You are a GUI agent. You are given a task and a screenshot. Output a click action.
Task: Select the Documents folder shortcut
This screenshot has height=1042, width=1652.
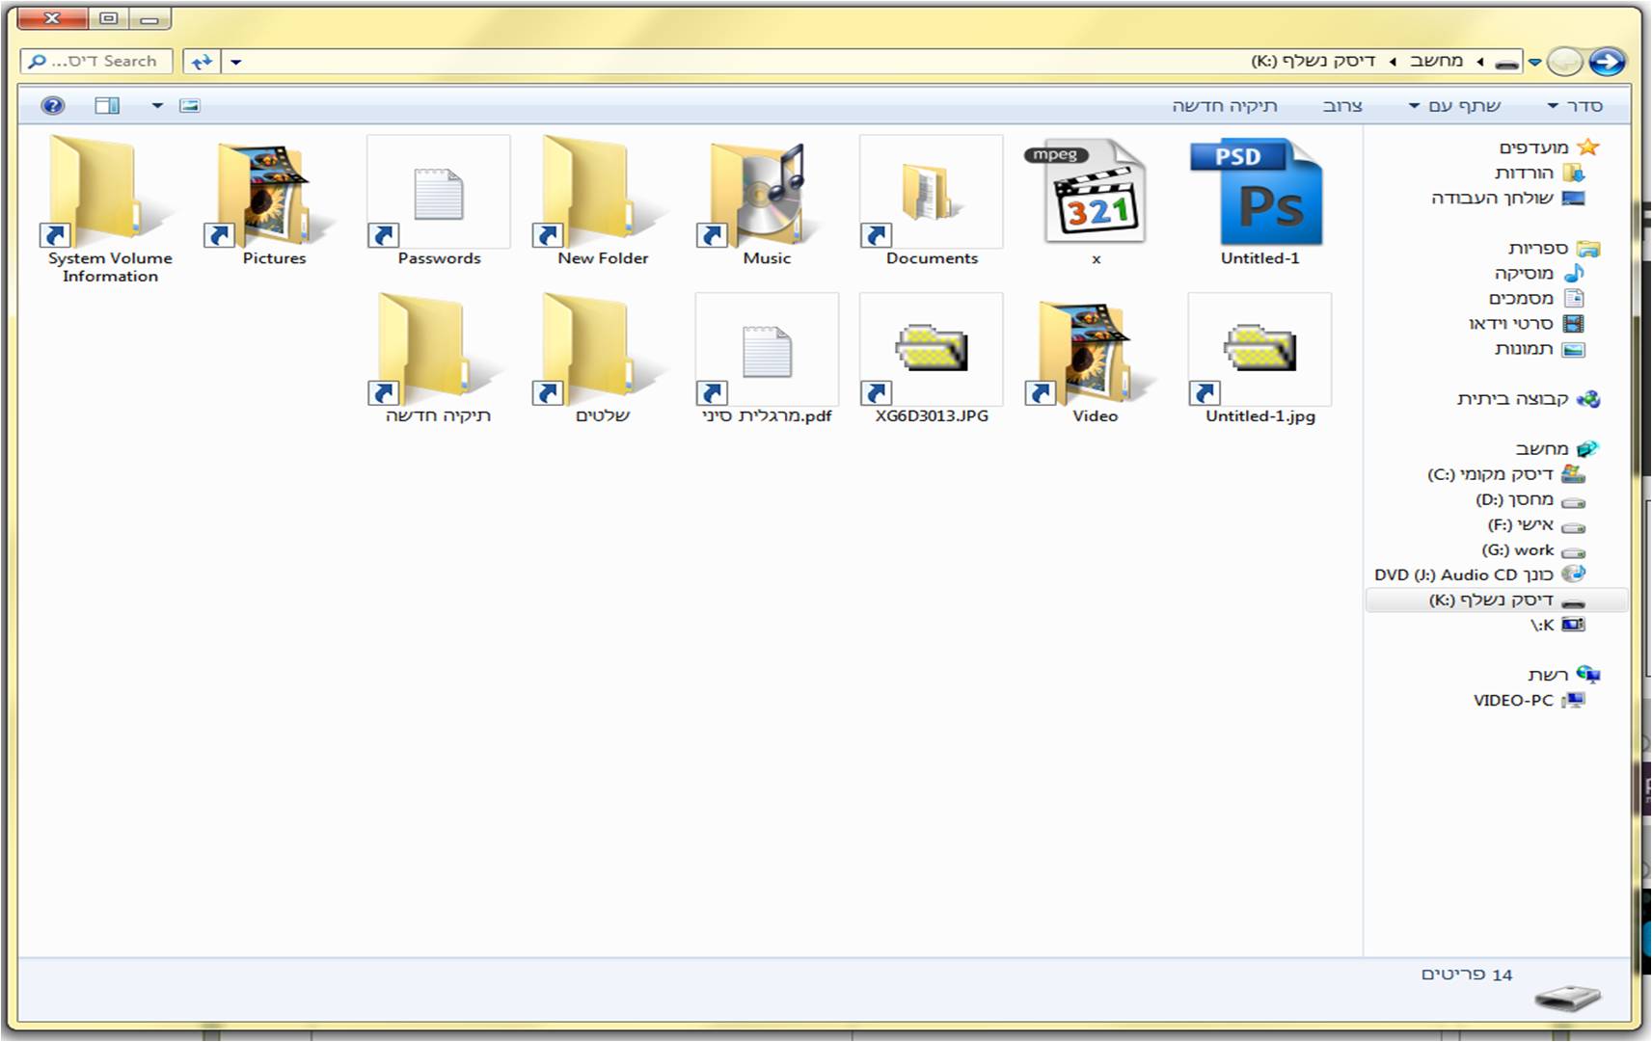coord(932,201)
